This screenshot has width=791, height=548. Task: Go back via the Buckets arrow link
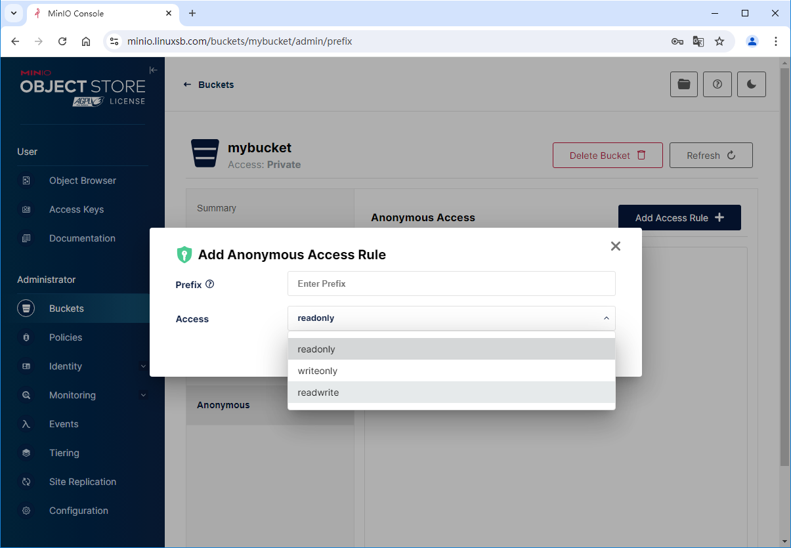(209, 85)
